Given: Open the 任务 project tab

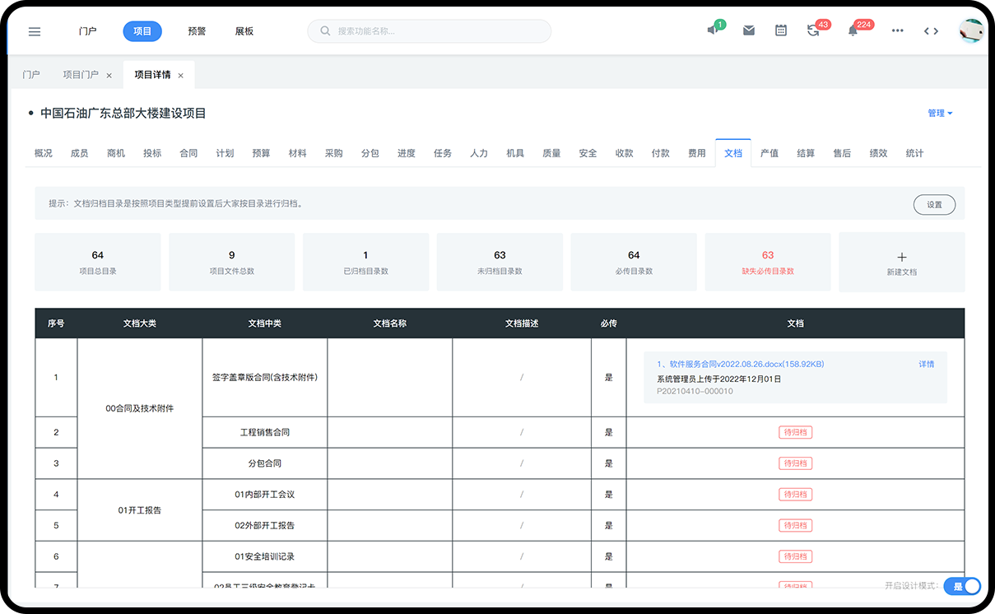Looking at the screenshot, I should point(443,153).
